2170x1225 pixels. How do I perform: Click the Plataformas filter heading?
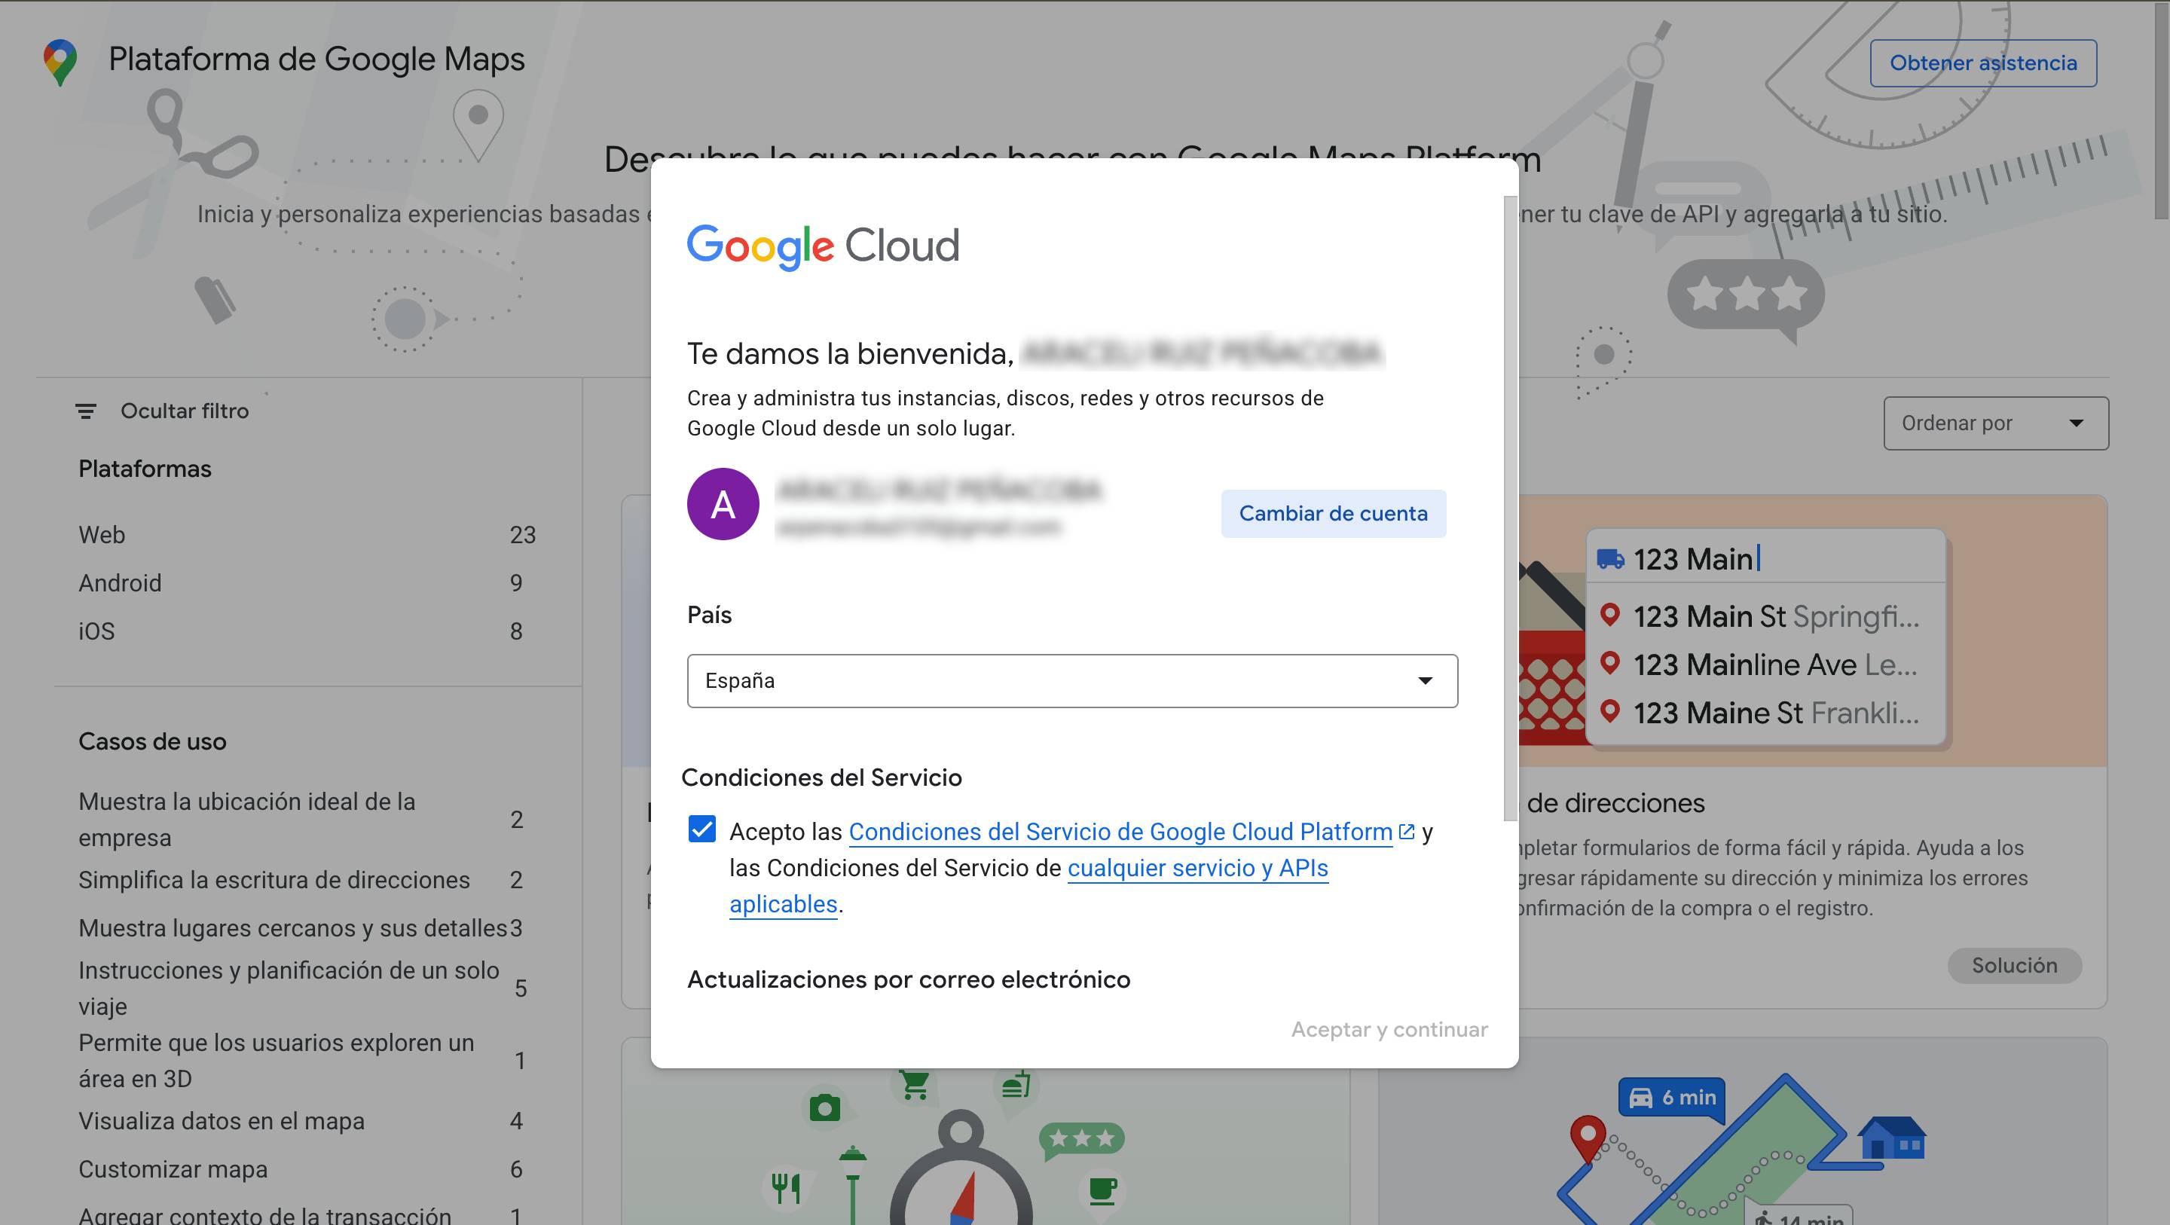point(145,469)
